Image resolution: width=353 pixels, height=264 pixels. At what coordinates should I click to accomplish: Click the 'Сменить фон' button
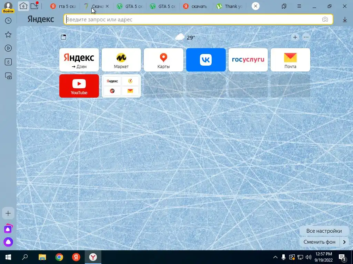click(320, 242)
